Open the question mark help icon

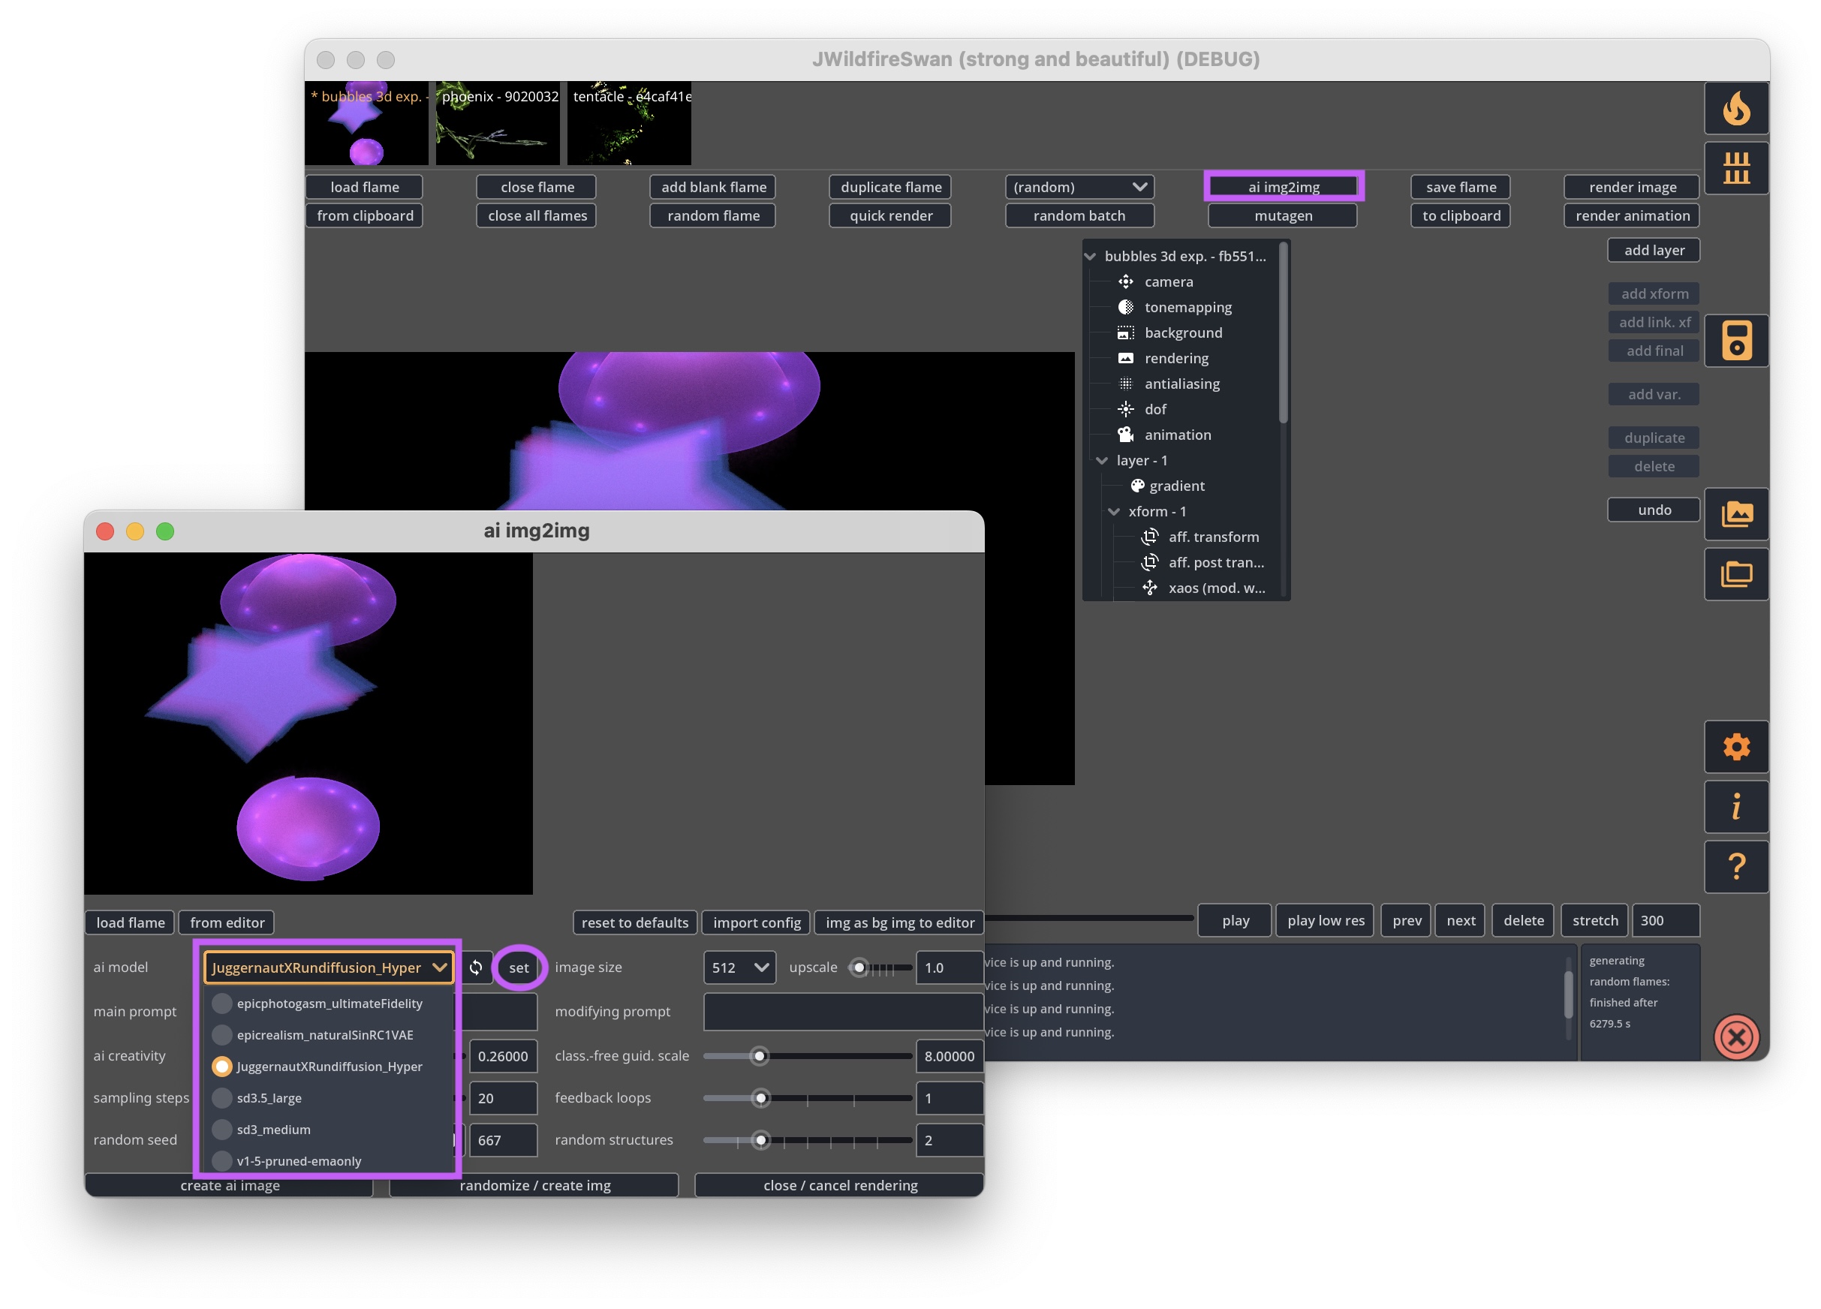(x=1736, y=868)
